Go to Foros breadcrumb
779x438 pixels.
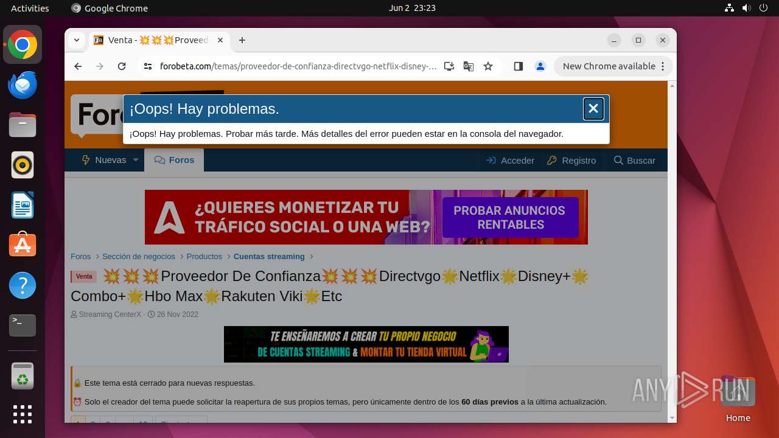coord(80,257)
